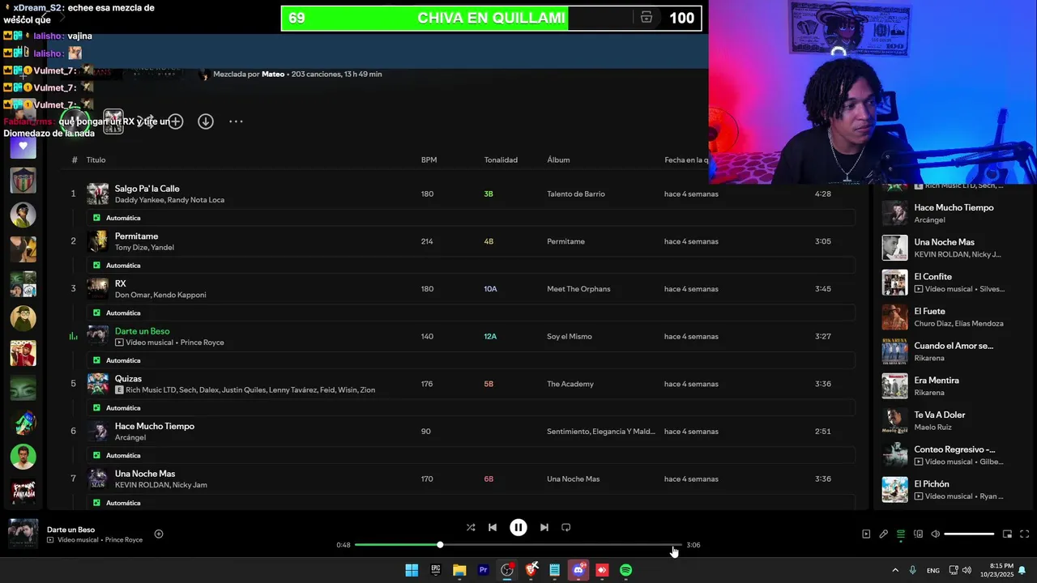Open the Windows Start menu
The width and height of the screenshot is (1037, 583).
[412, 570]
